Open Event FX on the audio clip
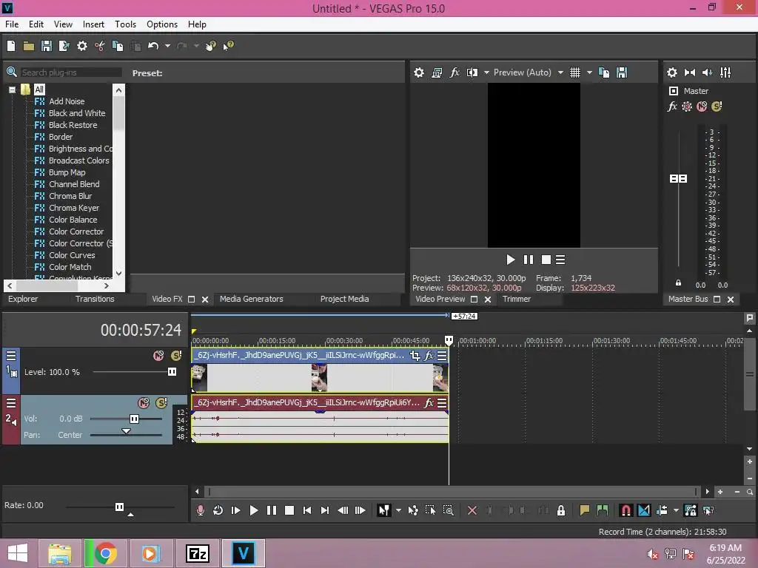Viewport: 758px width, 568px height. point(429,403)
